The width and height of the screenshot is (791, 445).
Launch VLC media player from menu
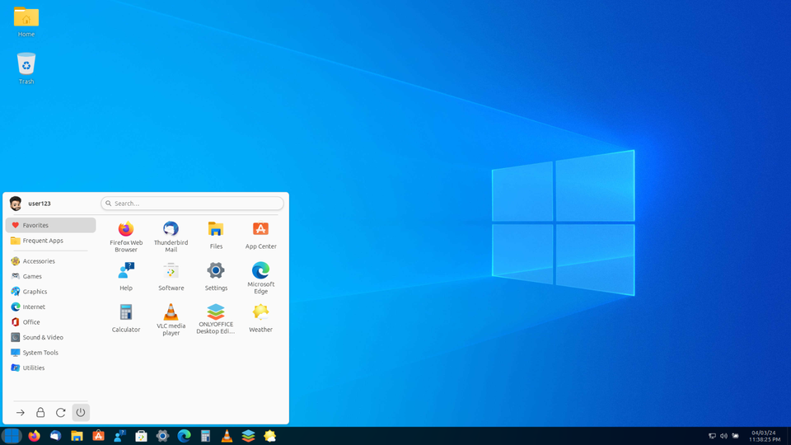171,320
